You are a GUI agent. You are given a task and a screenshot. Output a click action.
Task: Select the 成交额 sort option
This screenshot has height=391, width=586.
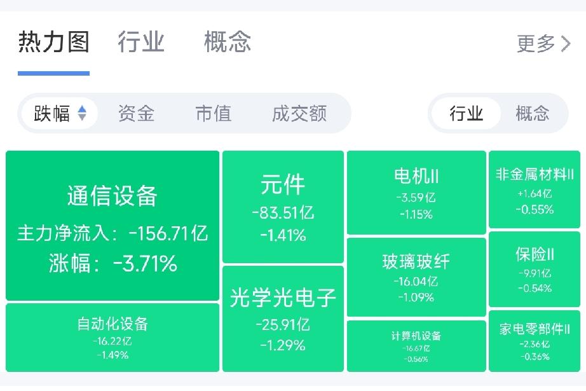click(299, 113)
